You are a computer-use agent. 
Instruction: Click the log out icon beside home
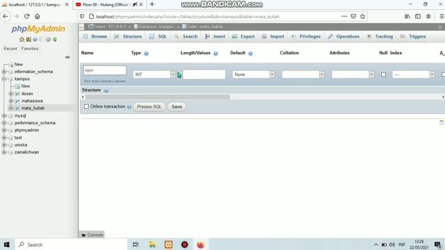tap(29, 40)
